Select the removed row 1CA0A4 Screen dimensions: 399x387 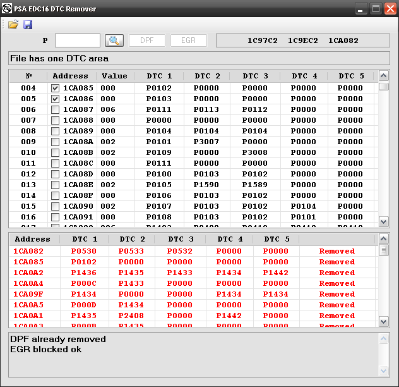[194, 283]
